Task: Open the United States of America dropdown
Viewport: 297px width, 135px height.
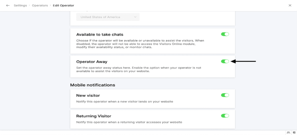Action: click(108, 17)
